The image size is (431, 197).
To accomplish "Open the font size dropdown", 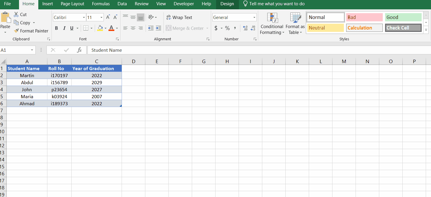I will (x=101, y=18).
